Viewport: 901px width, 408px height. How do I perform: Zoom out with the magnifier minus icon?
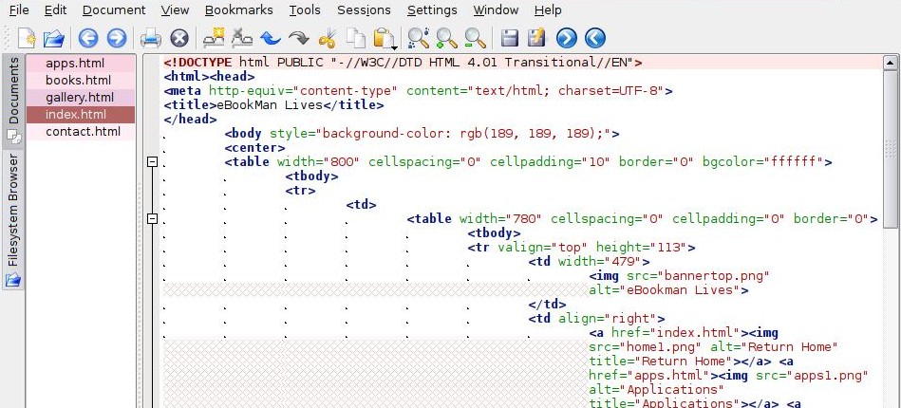click(475, 39)
